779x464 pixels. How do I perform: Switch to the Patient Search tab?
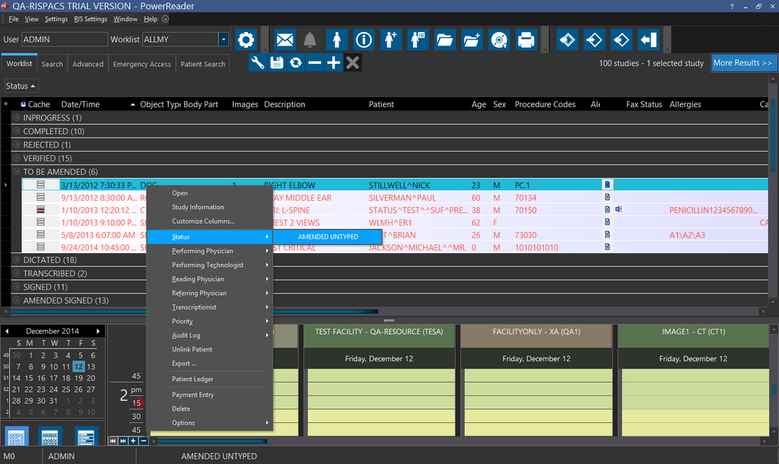click(202, 64)
